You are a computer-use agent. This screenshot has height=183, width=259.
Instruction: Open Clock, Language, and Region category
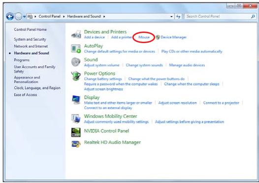[37, 88]
